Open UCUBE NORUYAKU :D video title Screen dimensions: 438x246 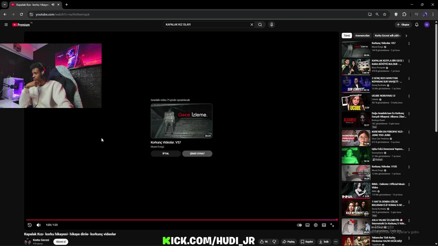click(x=383, y=96)
